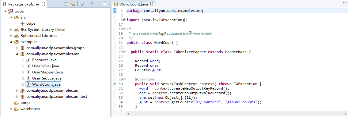Image resolution: width=348 pixels, height=117 pixels.
Task: Collapse the examples source folder
Action: coord(11,42)
